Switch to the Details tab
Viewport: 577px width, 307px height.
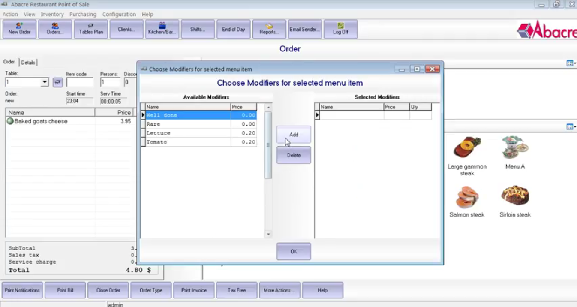point(28,63)
